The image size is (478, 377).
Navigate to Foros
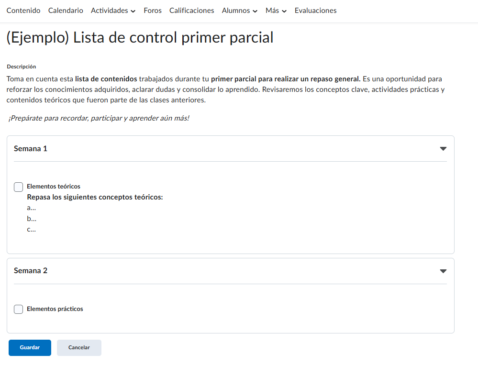coord(153,11)
